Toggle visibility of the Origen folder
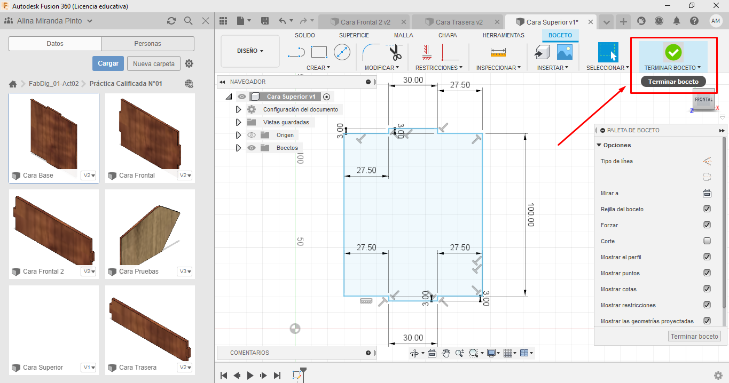Screen dimensions: 729x383 251,135
